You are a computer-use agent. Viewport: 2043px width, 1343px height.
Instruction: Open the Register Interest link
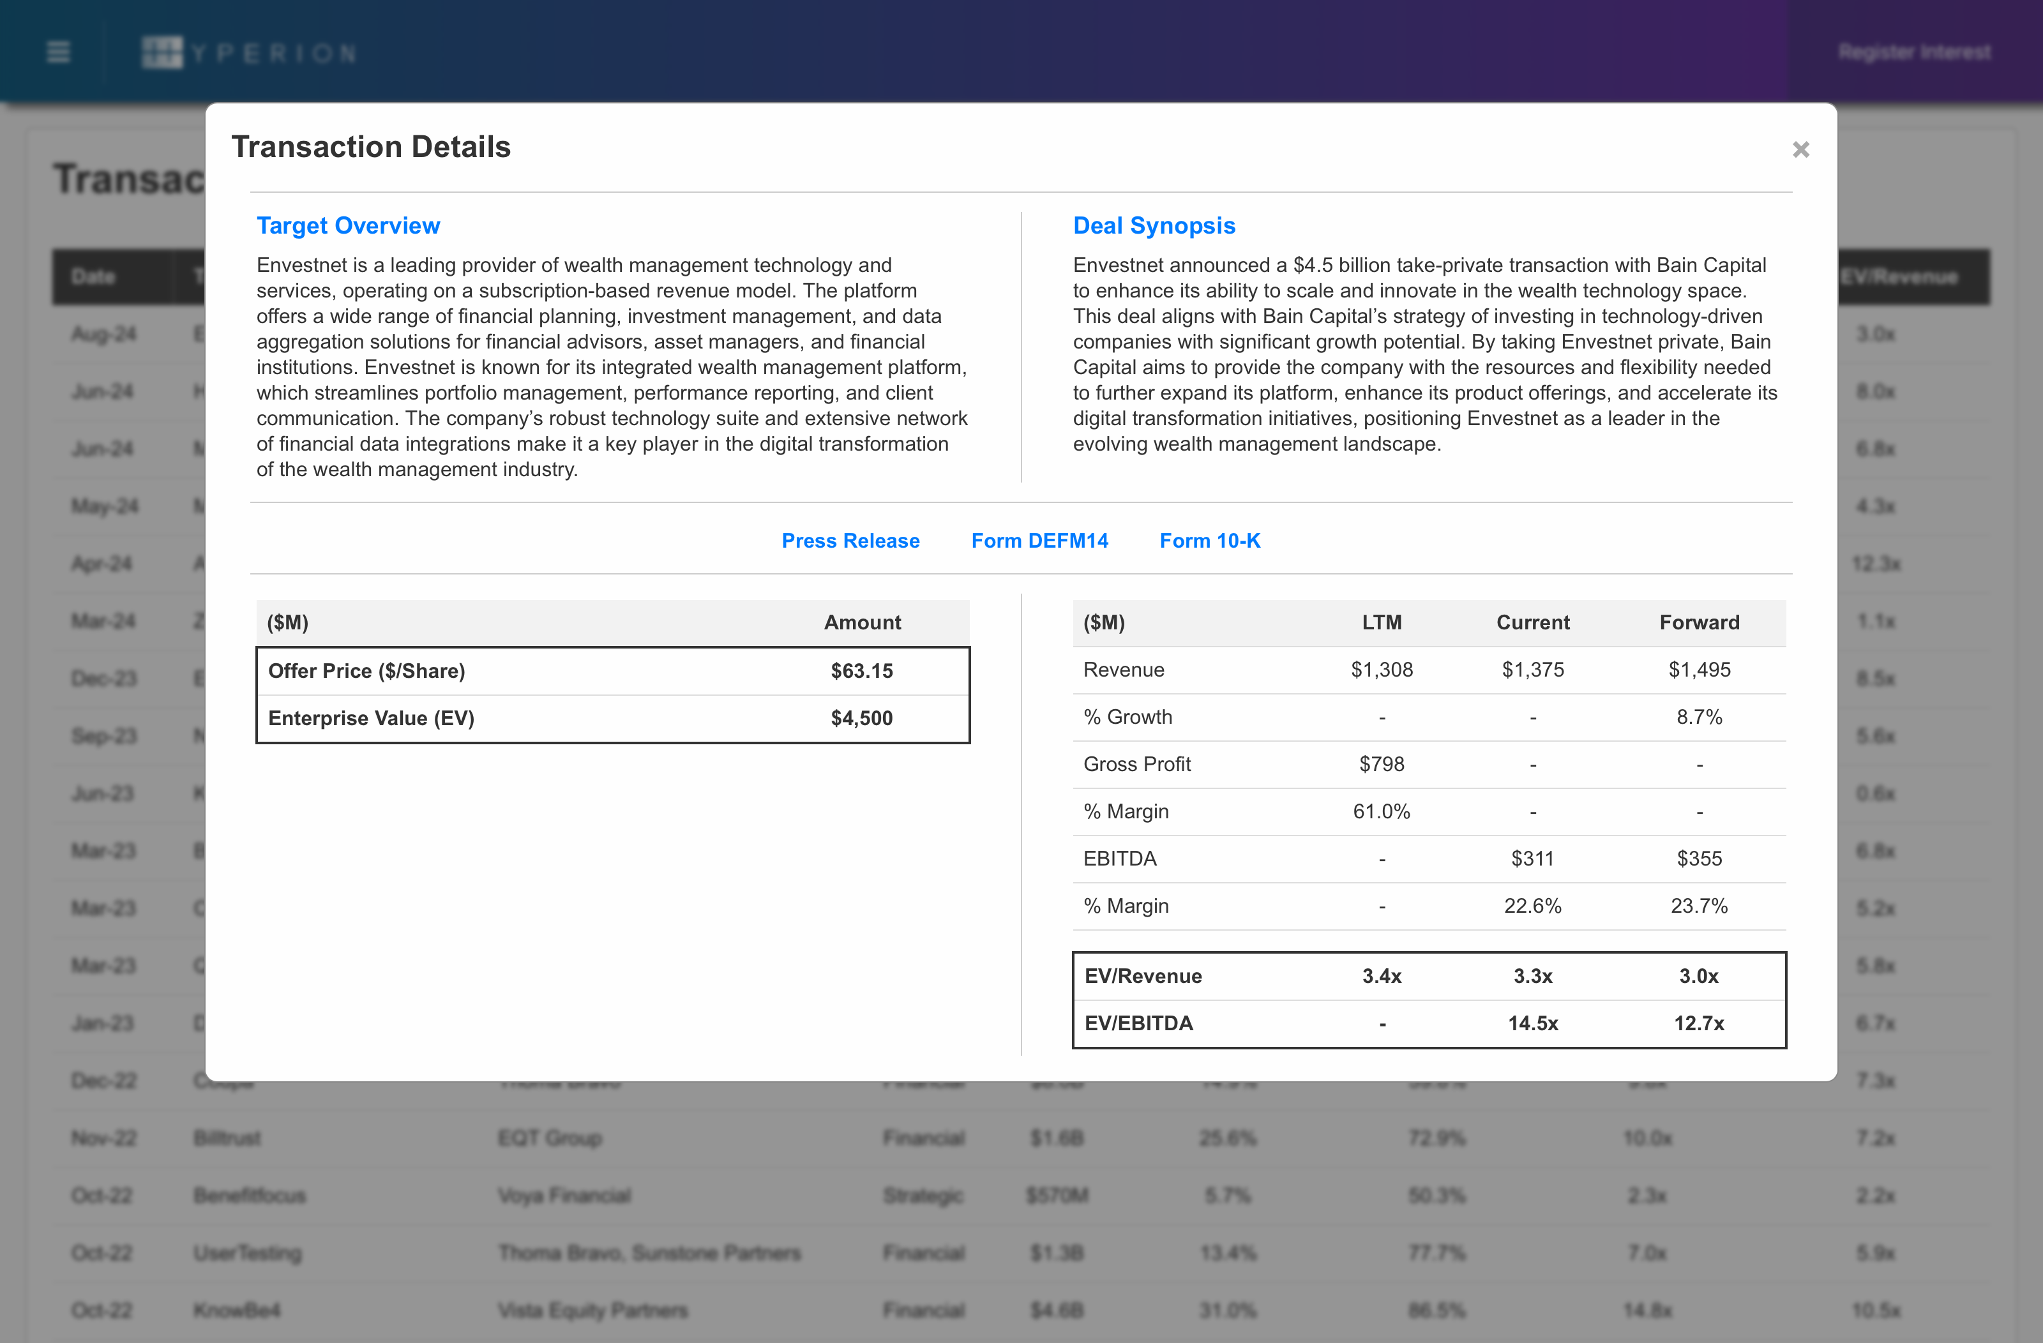coord(1914,52)
